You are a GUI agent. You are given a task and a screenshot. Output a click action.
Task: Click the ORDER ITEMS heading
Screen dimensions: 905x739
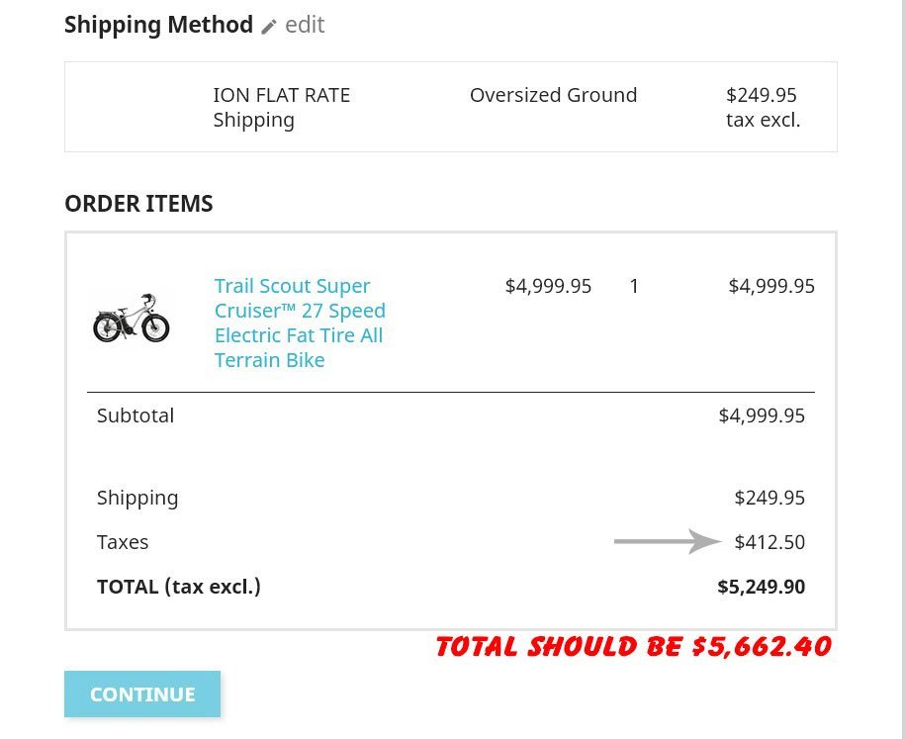pos(138,204)
